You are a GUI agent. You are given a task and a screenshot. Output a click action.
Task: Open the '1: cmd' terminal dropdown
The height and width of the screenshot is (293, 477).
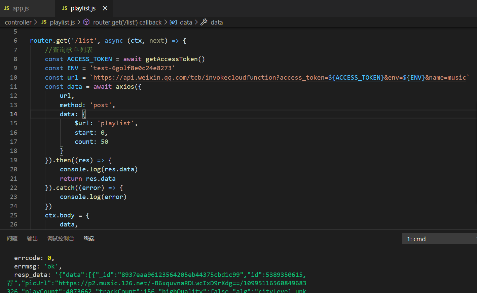click(x=440, y=239)
